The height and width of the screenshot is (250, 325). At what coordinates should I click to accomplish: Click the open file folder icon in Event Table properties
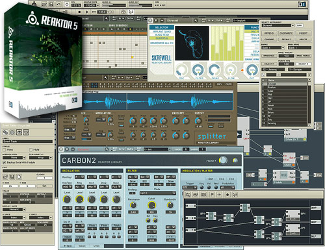(x=5, y=177)
